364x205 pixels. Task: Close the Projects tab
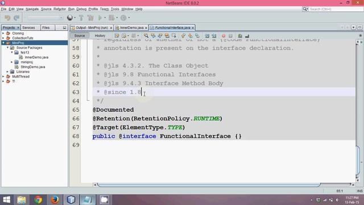(18, 28)
